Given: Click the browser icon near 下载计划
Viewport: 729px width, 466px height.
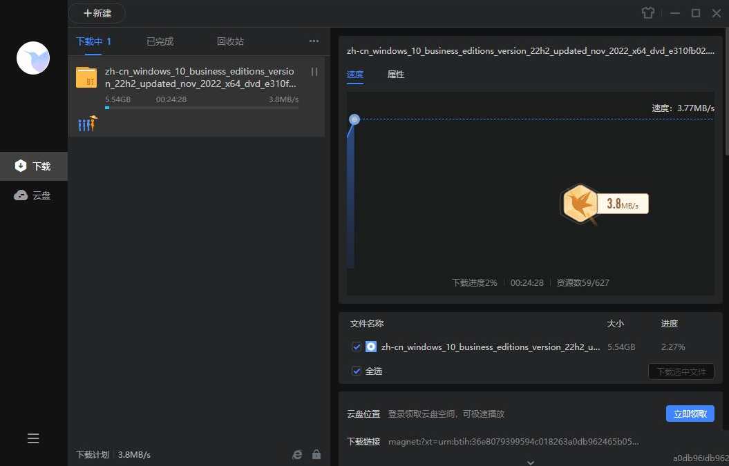Looking at the screenshot, I should click(297, 454).
